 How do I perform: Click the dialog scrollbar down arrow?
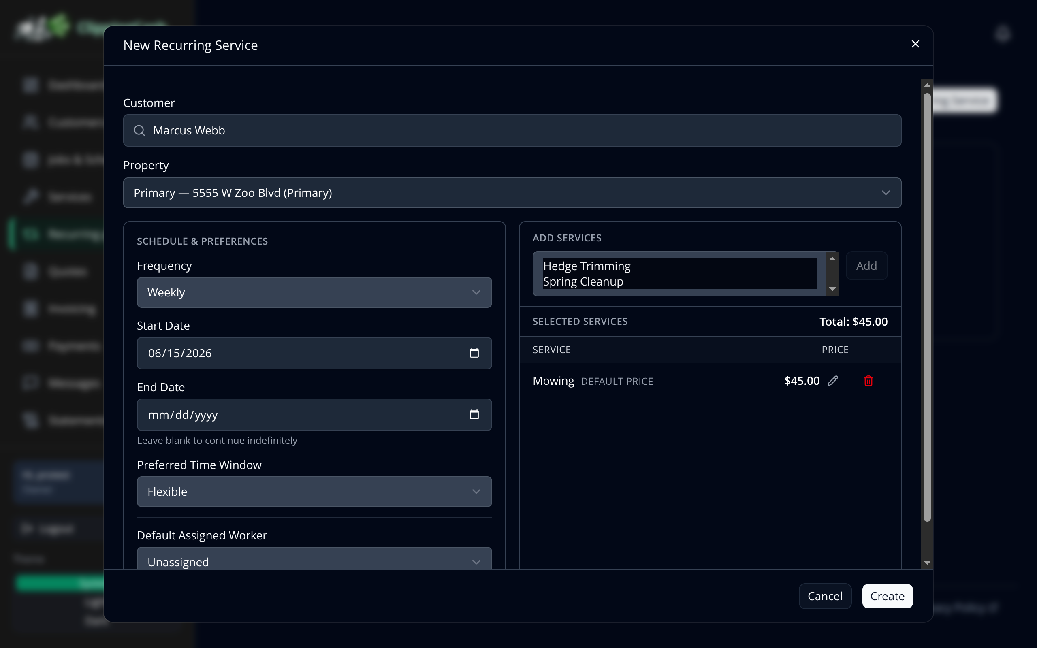point(927,563)
